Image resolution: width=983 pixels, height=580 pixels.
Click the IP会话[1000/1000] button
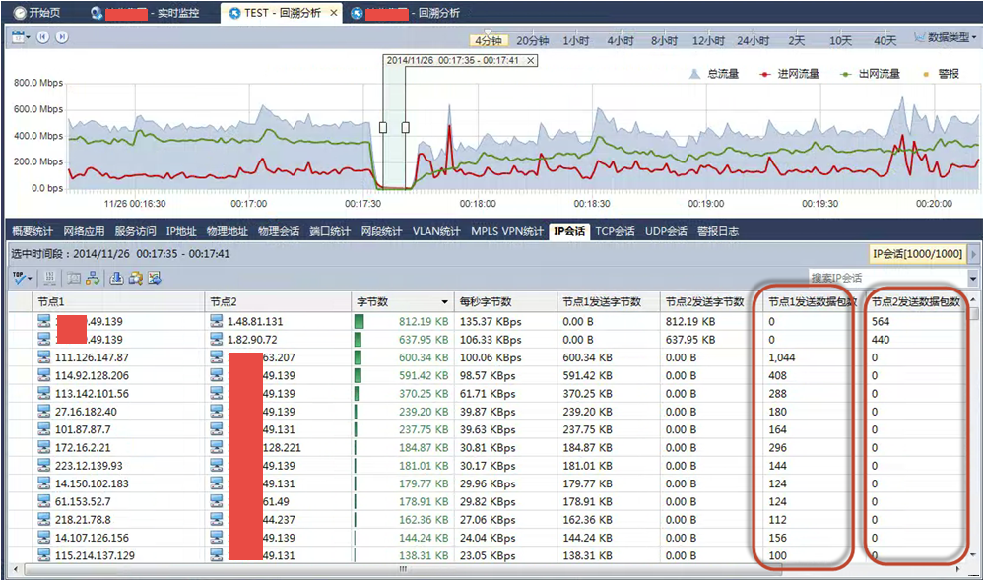coord(916,254)
